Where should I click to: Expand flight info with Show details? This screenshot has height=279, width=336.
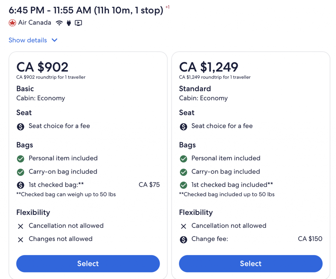(x=28, y=40)
